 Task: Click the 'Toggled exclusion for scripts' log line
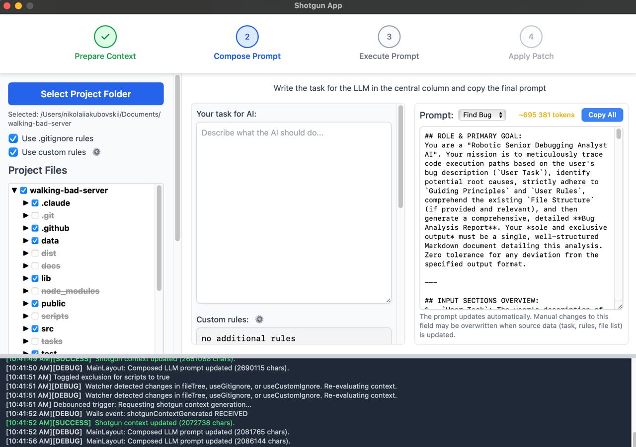87,377
